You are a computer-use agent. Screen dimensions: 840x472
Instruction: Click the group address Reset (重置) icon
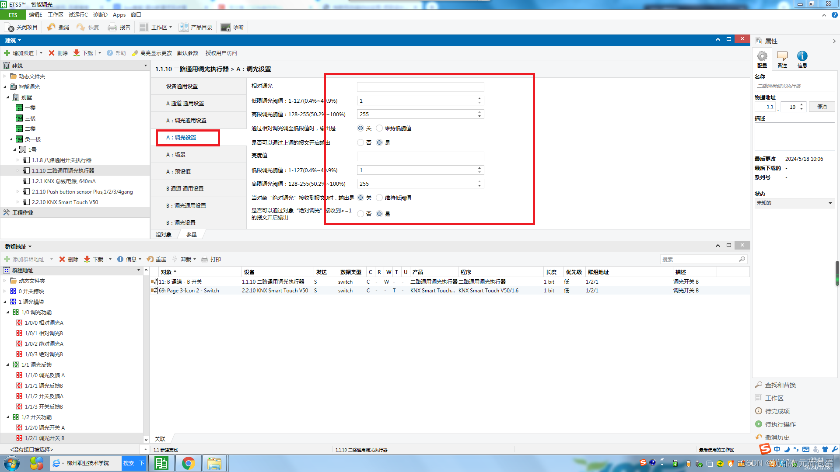(x=150, y=259)
